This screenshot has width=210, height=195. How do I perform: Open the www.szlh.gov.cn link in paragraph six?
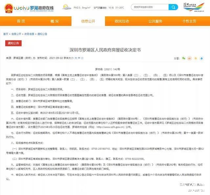tap(110, 127)
